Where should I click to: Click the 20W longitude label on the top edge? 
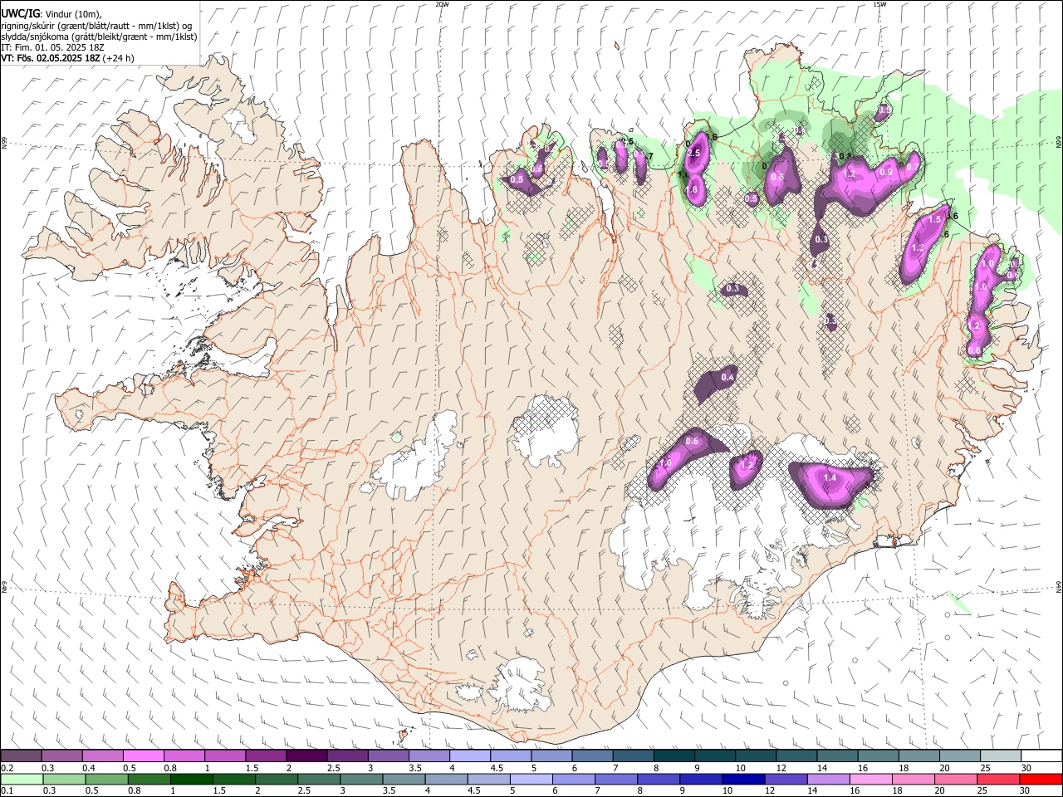click(x=443, y=4)
